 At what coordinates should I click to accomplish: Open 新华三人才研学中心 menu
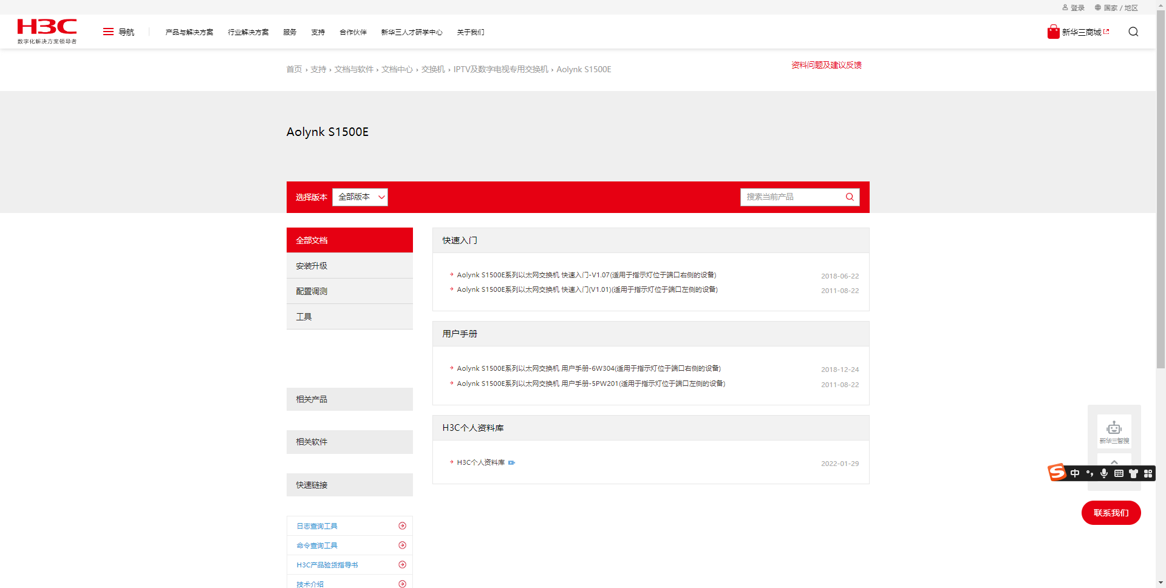[x=412, y=32]
